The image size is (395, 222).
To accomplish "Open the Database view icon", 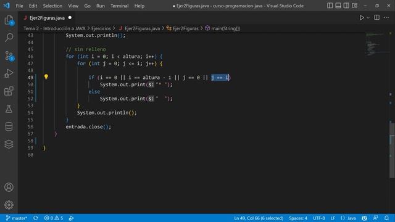I will [9, 126].
